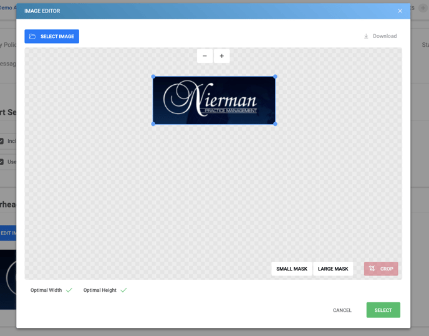This screenshot has height=336, width=429.
Task: Click the top-right crop handle
Action: [275, 77]
